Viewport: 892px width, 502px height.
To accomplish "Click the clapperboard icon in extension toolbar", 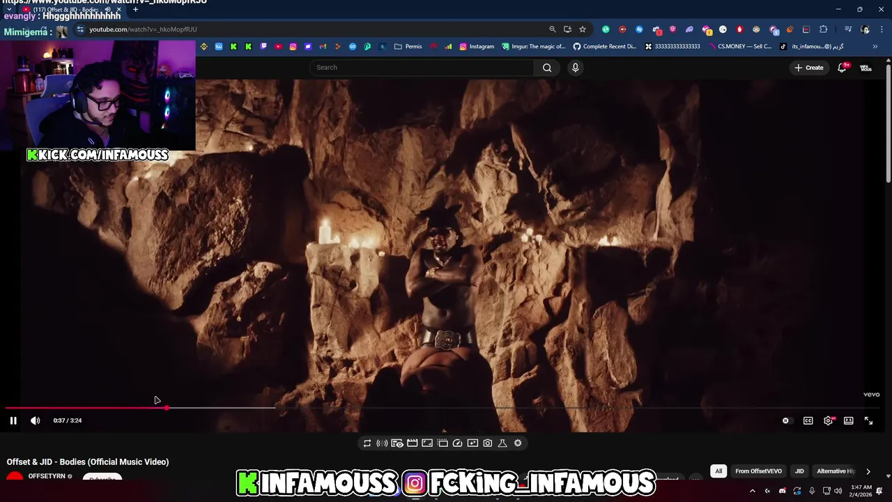I will point(412,443).
